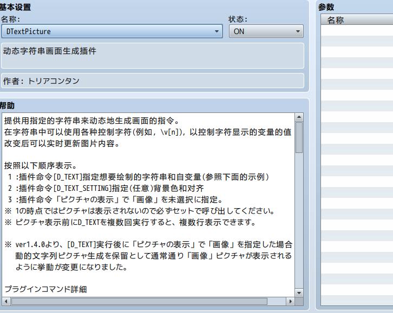The image size is (393, 313).
Task: Click the horizontal scroll left arrow
Action: pyautogui.click(x=6, y=301)
